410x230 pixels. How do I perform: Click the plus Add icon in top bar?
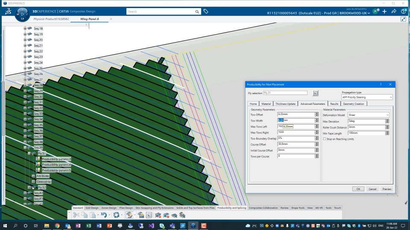tap(384, 11)
